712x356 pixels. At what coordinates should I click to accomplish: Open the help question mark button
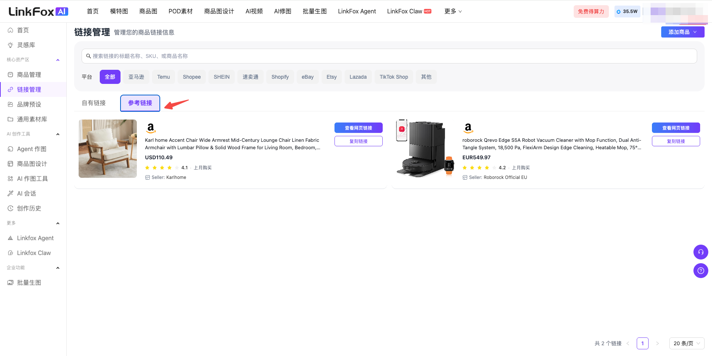(701, 271)
